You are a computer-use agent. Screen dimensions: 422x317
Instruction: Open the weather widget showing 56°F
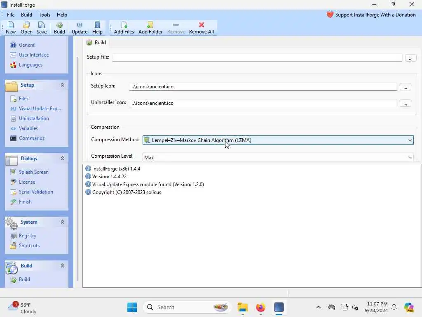coord(23,308)
